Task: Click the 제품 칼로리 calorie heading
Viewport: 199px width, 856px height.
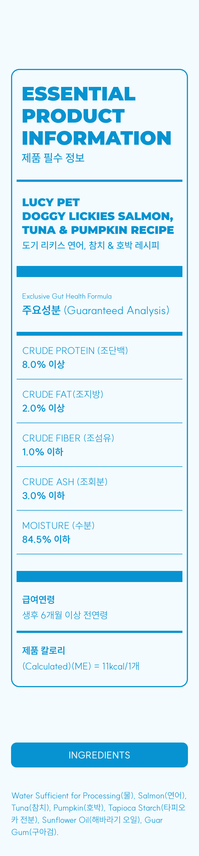Action: 44,650
